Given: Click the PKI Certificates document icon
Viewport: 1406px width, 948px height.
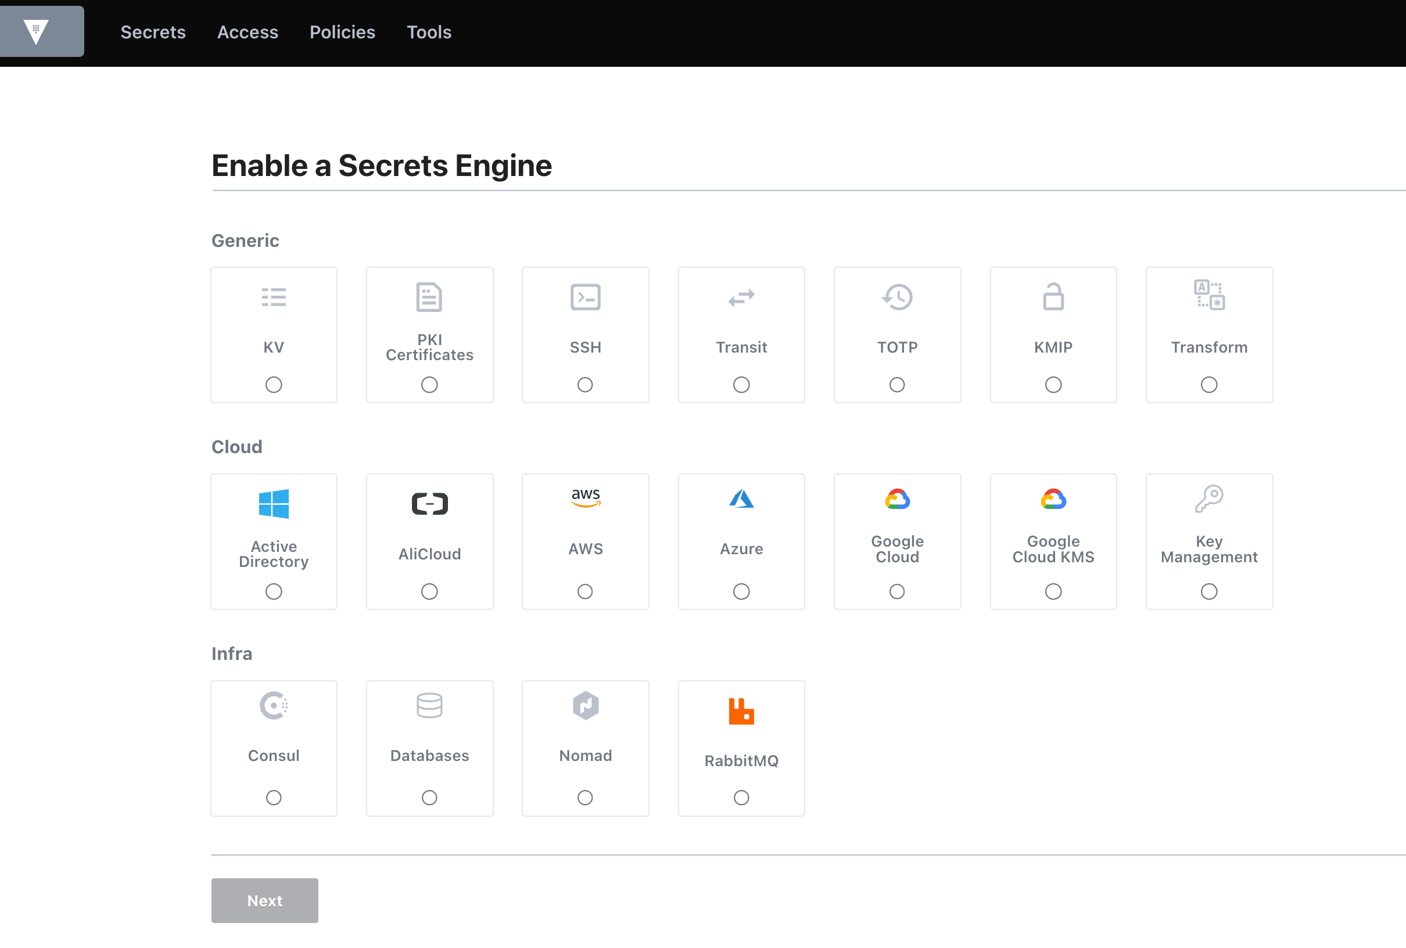Looking at the screenshot, I should click(429, 297).
